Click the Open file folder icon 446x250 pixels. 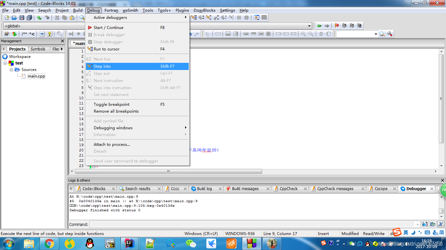coord(14,18)
